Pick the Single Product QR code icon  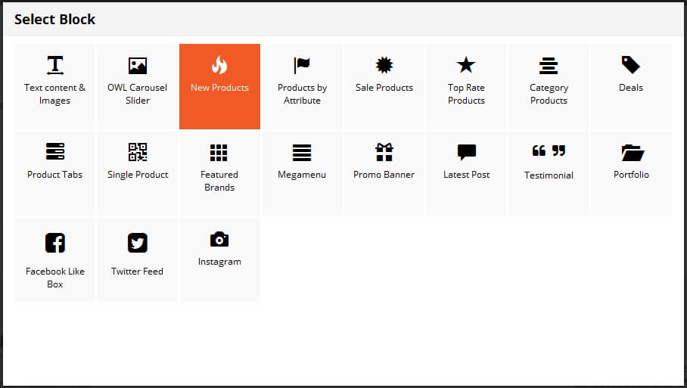138,152
